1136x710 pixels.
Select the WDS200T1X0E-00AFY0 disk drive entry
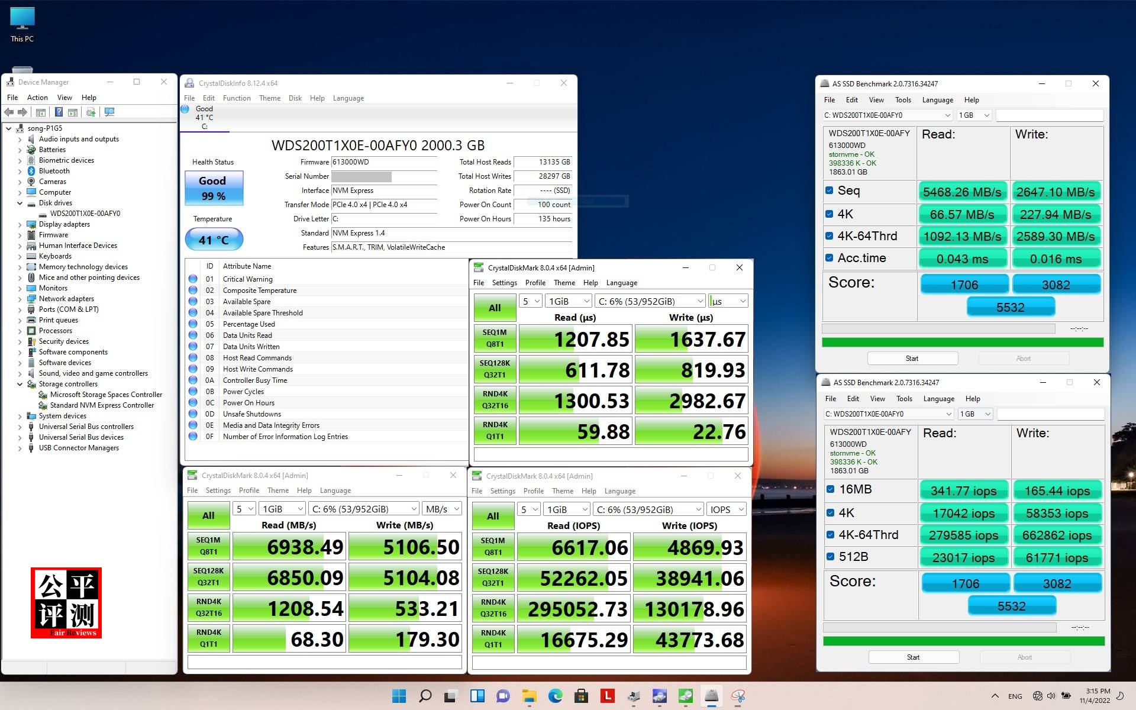[85, 214]
